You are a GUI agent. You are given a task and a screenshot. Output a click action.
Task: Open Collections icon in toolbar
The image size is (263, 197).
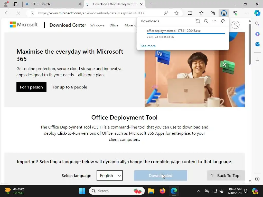coord(212,13)
